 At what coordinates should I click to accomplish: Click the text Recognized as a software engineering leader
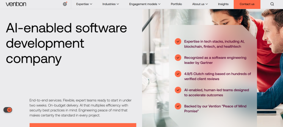click(215, 60)
